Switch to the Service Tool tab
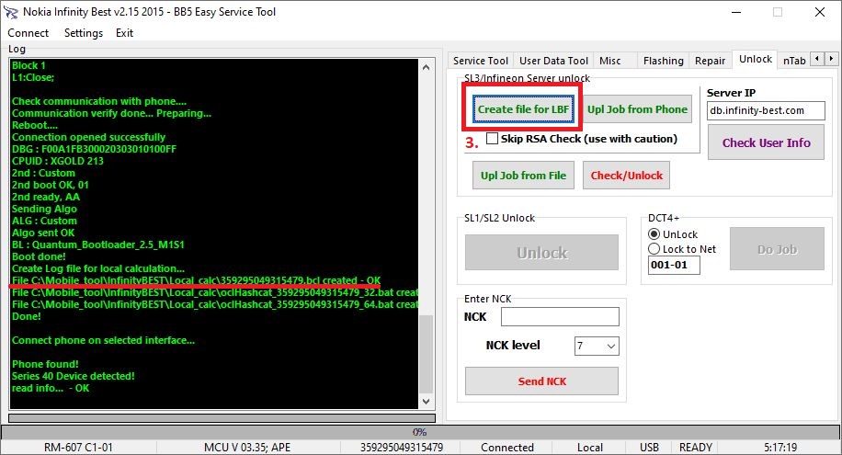Image resolution: width=842 pixels, height=455 pixels. click(480, 61)
